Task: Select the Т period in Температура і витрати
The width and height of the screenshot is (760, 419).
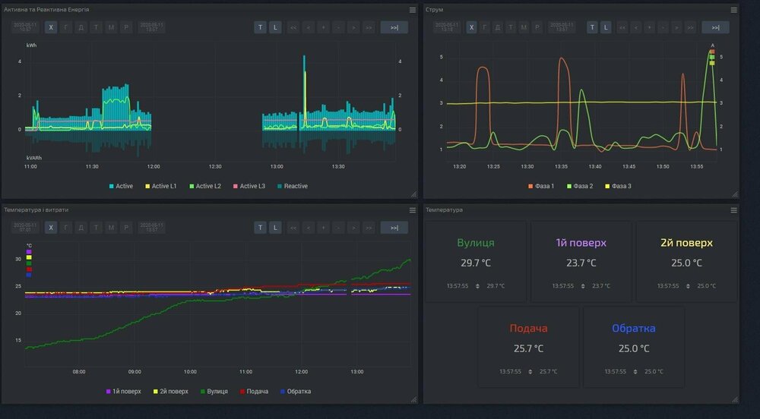Action: 96,228
